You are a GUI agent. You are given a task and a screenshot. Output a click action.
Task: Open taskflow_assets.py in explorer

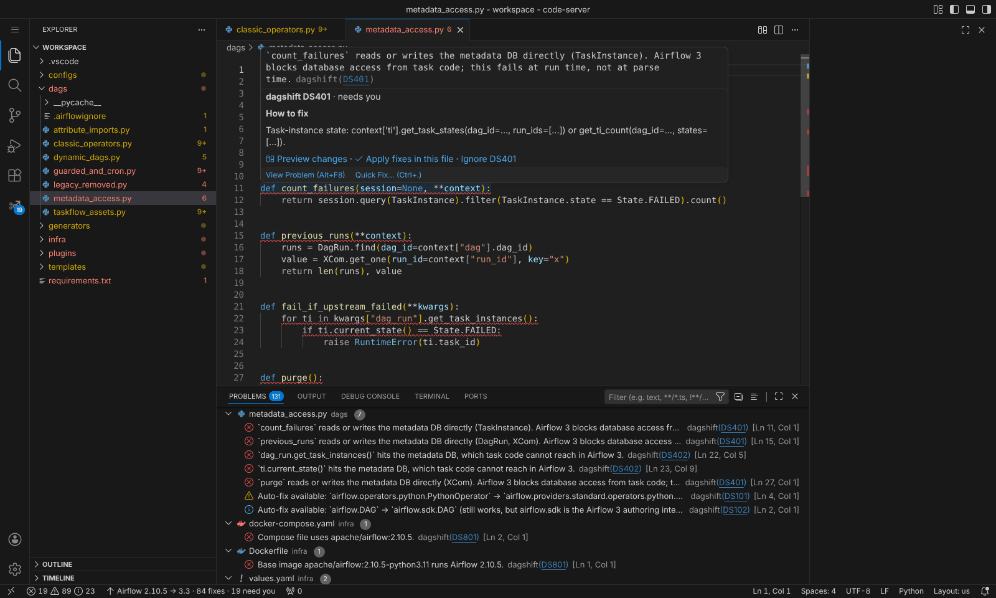point(123,212)
